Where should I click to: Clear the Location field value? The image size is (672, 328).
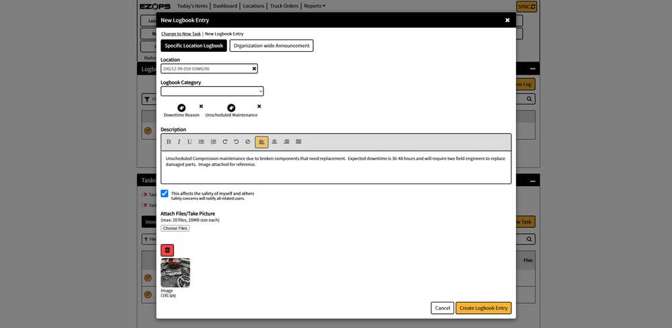click(254, 69)
